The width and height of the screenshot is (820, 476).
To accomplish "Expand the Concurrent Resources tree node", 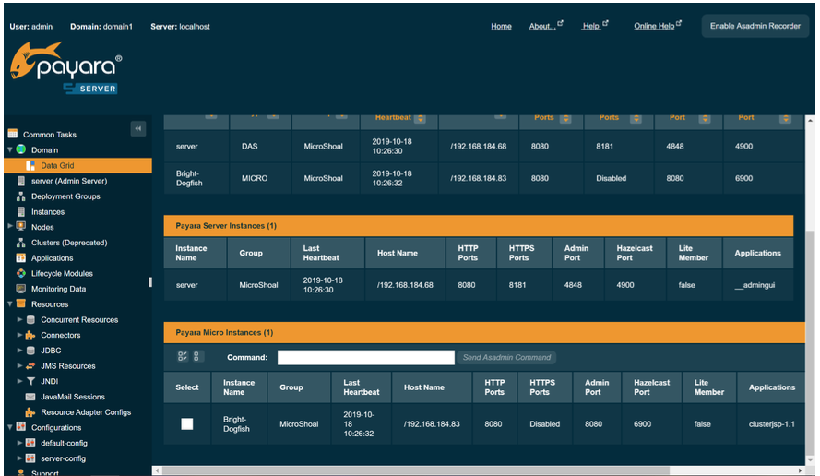I will (19, 320).
